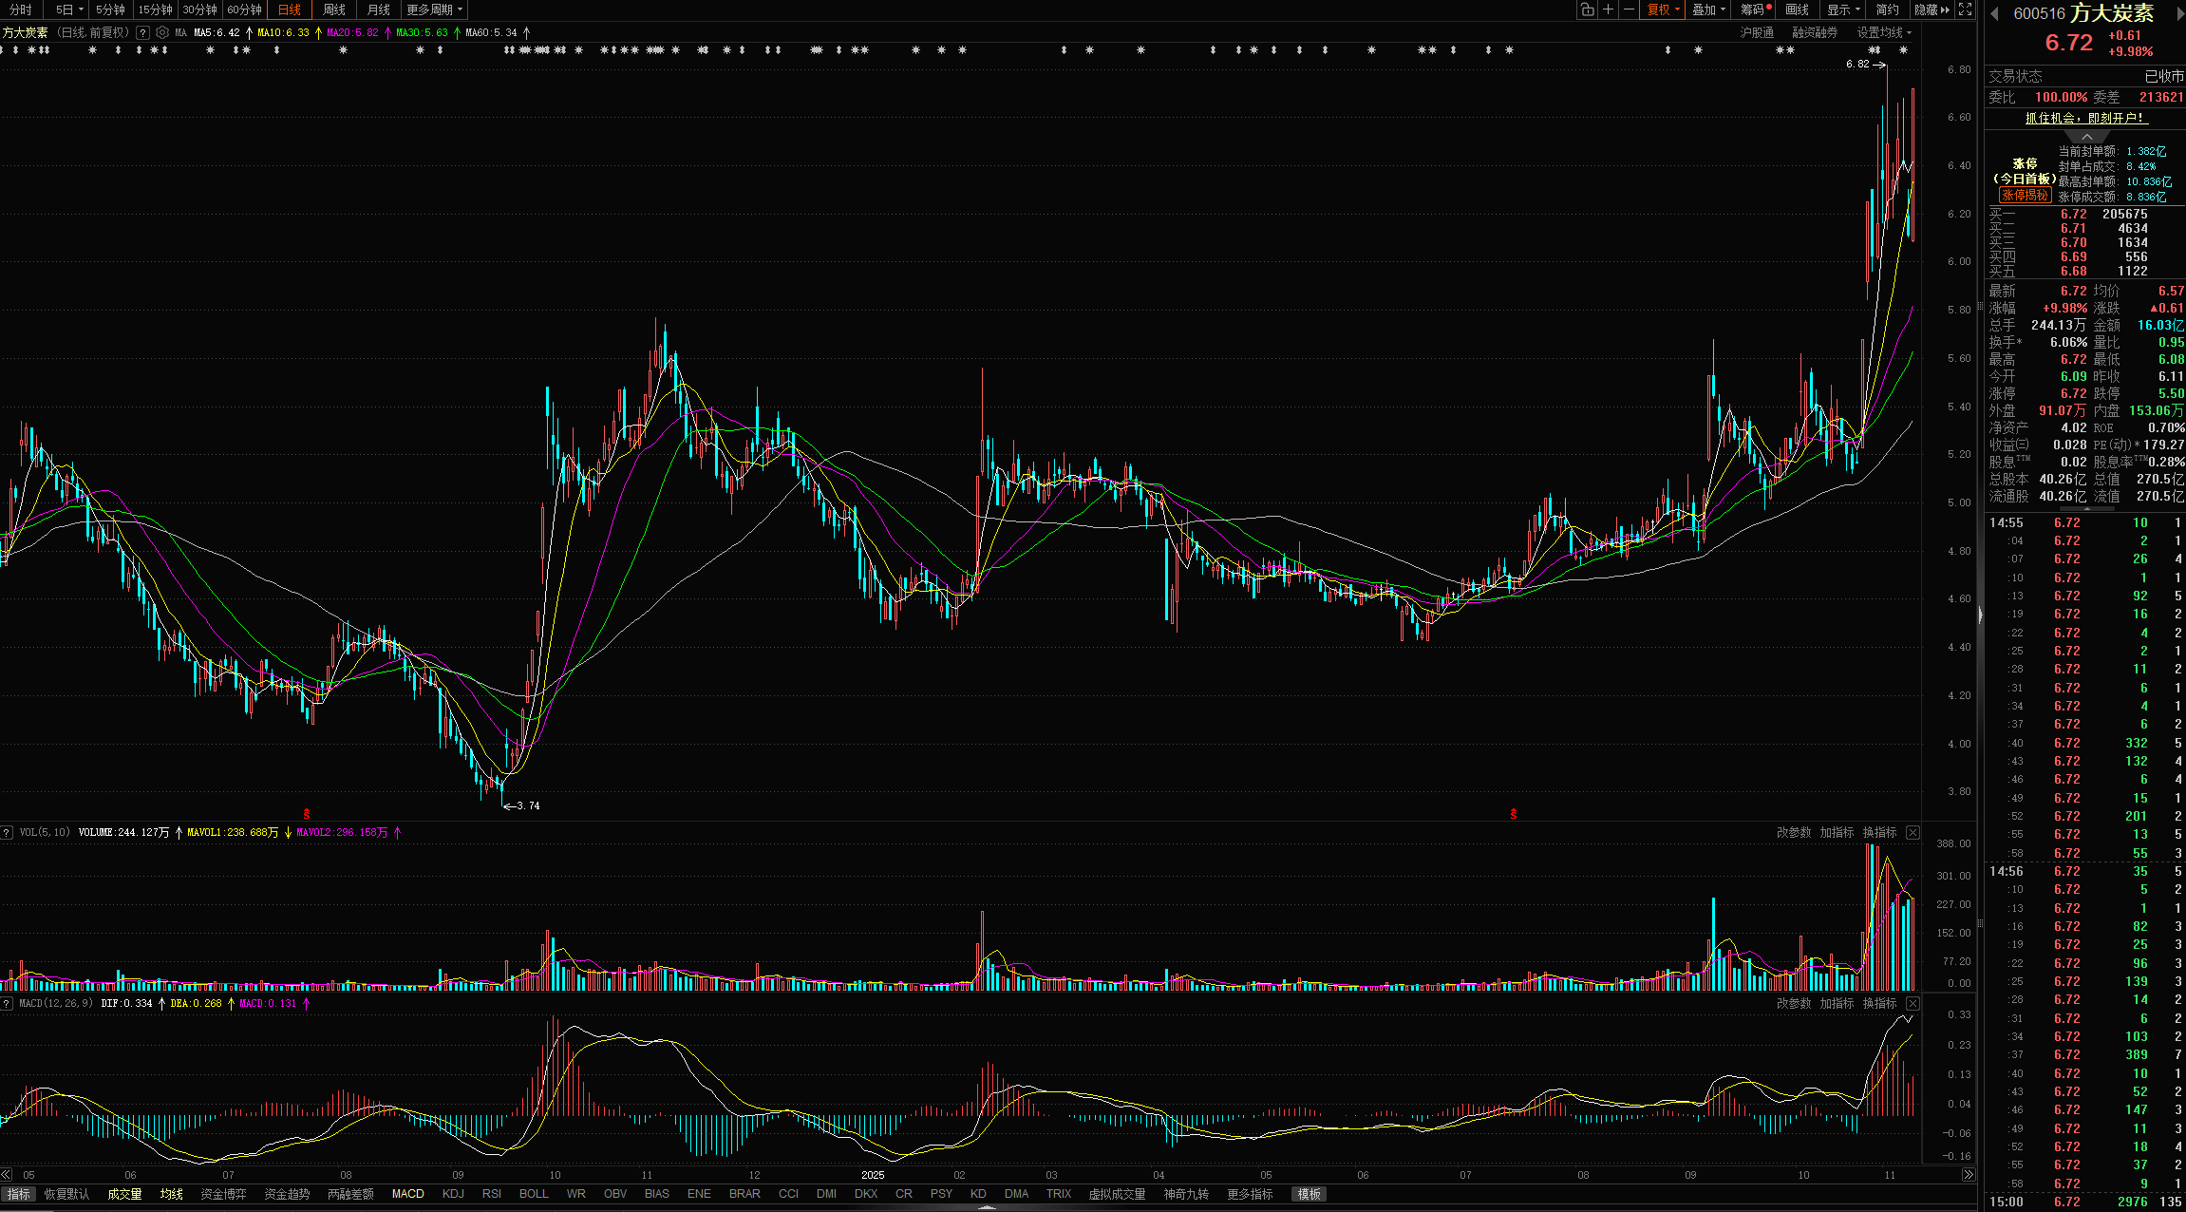Click 抓住机会，即刻开户 link
This screenshot has width=2186, height=1212.
2085,118
